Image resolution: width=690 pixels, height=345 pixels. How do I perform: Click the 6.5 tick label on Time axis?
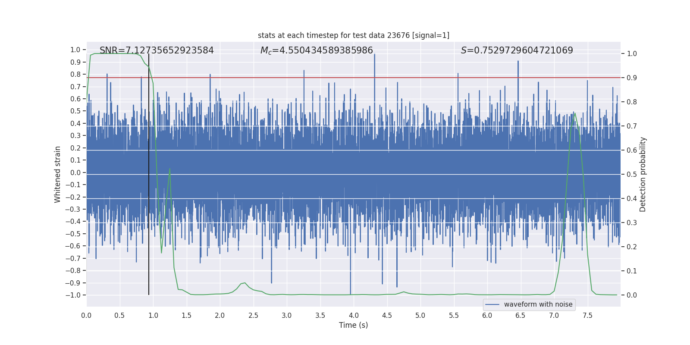(x=521, y=315)
